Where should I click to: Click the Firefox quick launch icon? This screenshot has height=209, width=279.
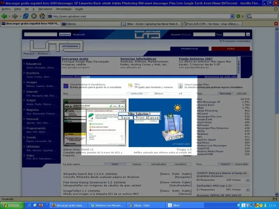coord(41,206)
